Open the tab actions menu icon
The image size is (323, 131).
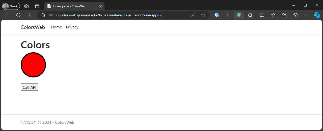click(37, 6)
